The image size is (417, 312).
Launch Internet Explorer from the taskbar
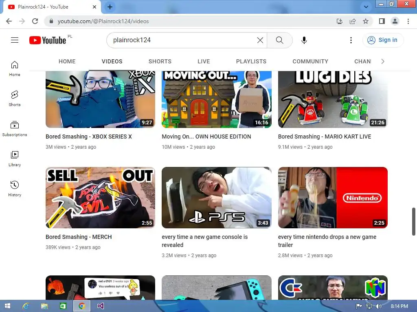(x=26, y=306)
